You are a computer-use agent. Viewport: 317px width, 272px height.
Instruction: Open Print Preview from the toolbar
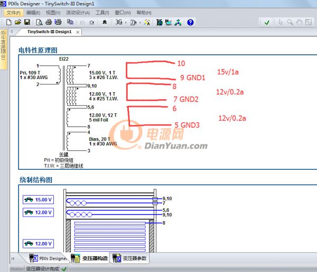point(39,22)
